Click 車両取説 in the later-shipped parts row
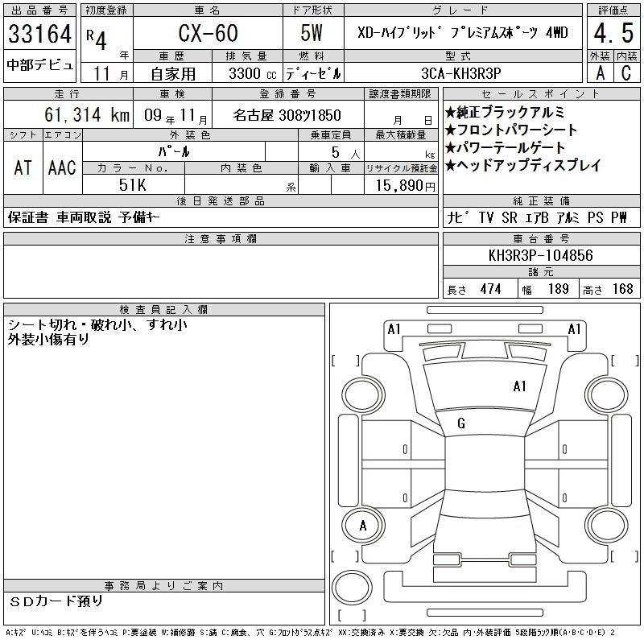This screenshot has width=644, height=644. point(84,217)
